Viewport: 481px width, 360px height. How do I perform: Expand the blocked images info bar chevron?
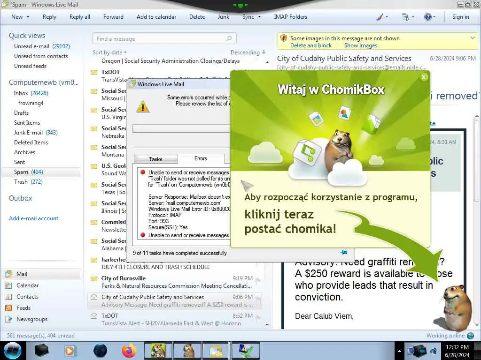pyautogui.click(x=473, y=38)
